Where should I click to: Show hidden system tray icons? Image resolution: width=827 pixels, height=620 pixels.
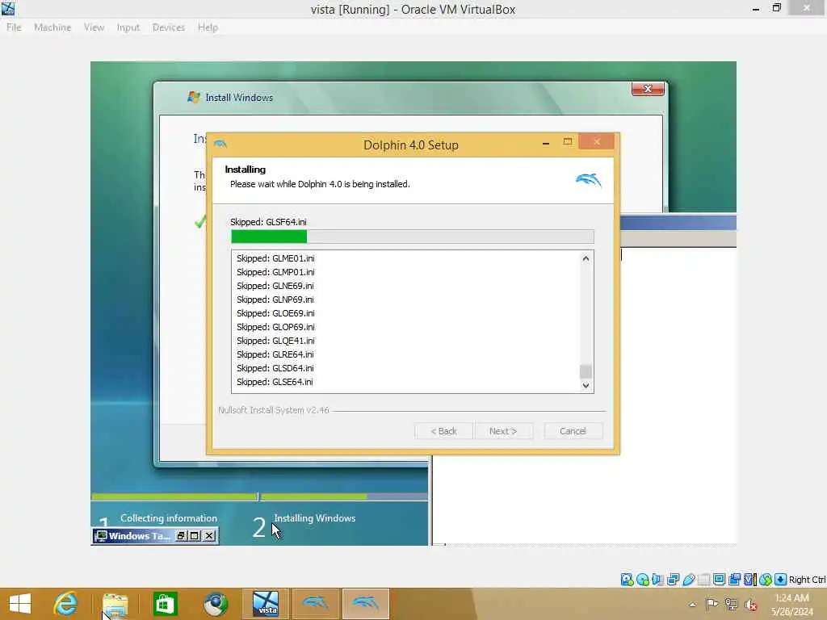[x=692, y=605]
